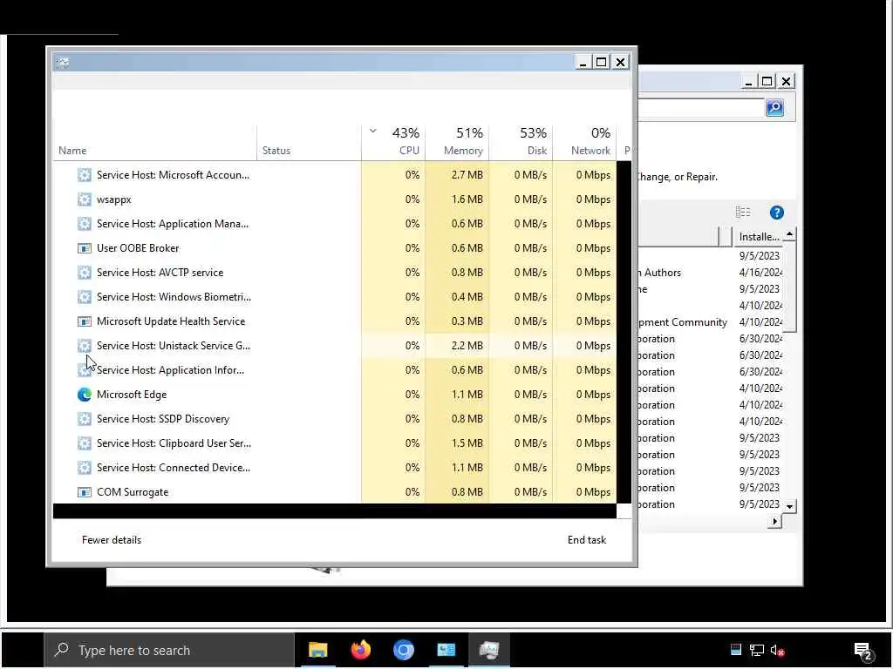Click the Type here to search box
This screenshot has height=669, width=893.
(169, 650)
